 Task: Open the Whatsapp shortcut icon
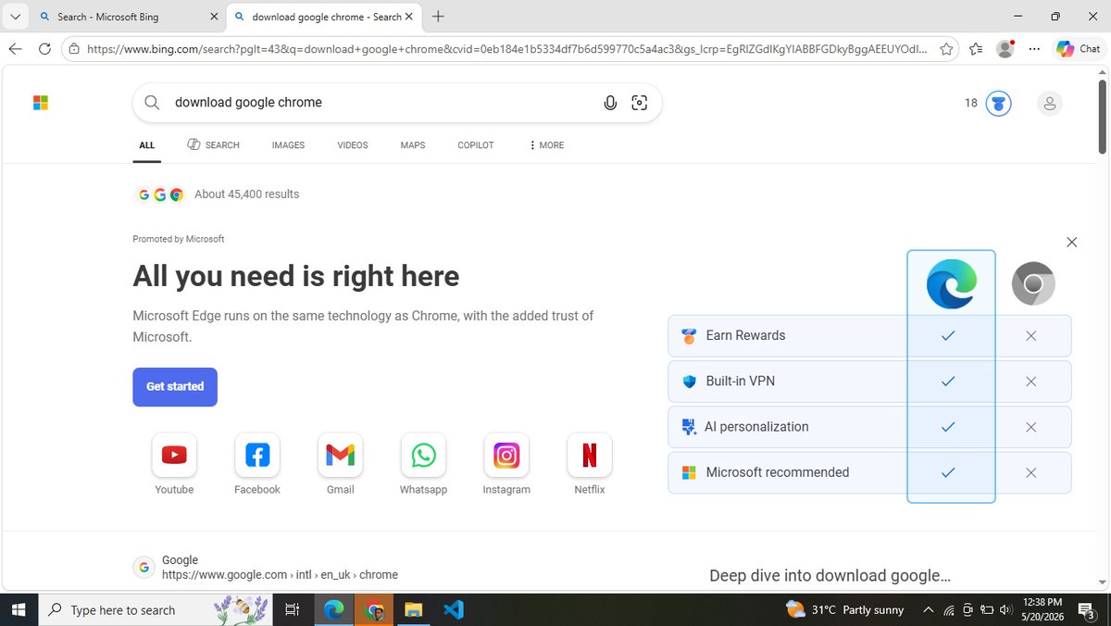[x=423, y=455]
